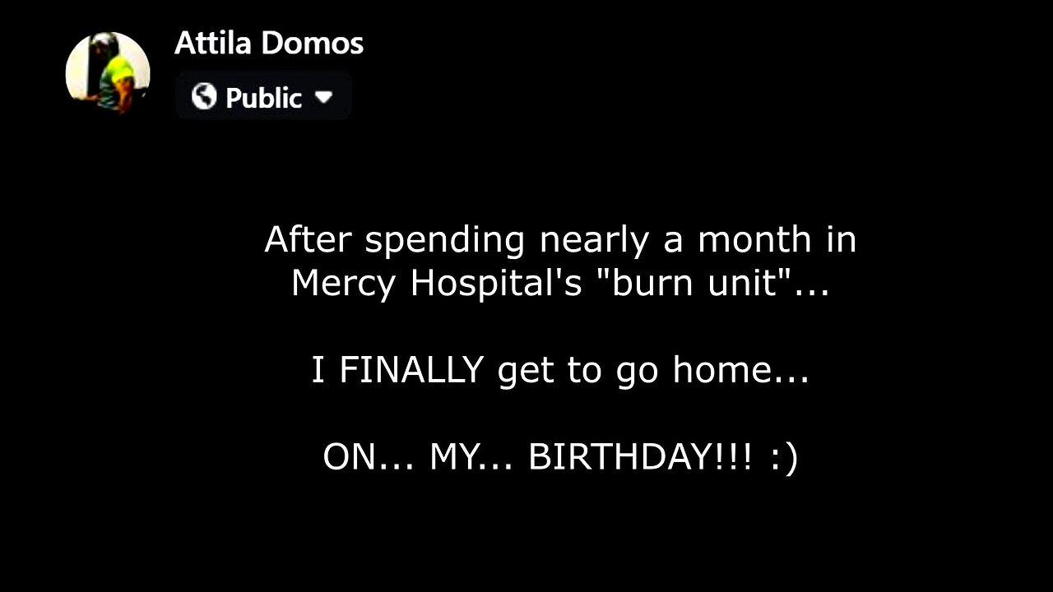Click the :) smiley at post end
The width and height of the screenshot is (1053, 592).
(x=785, y=457)
